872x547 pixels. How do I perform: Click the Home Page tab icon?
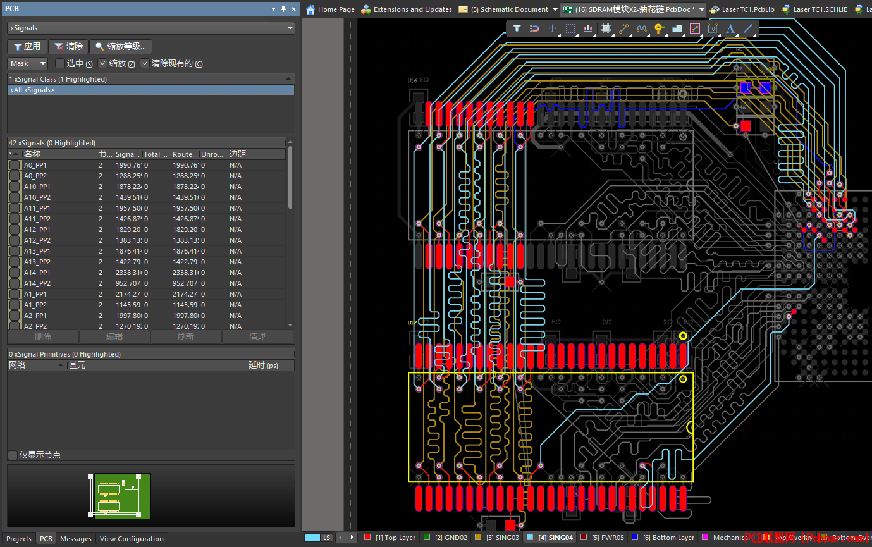[x=310, y=9]
